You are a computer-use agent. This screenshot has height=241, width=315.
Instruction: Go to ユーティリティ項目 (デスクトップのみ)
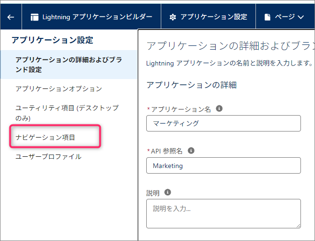(67, 113)
